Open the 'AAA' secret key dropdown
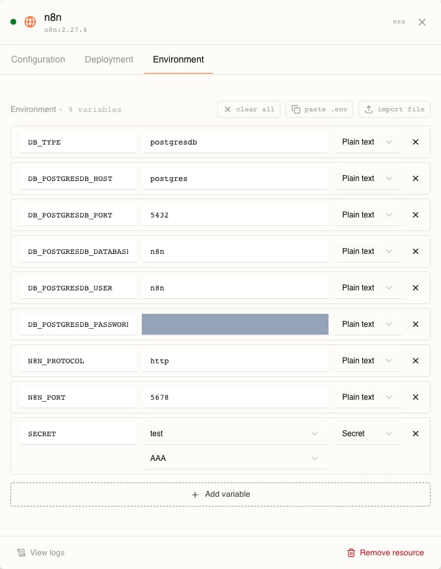The width and height of the screenshot is (441, 569). click(x=235, y=458)
